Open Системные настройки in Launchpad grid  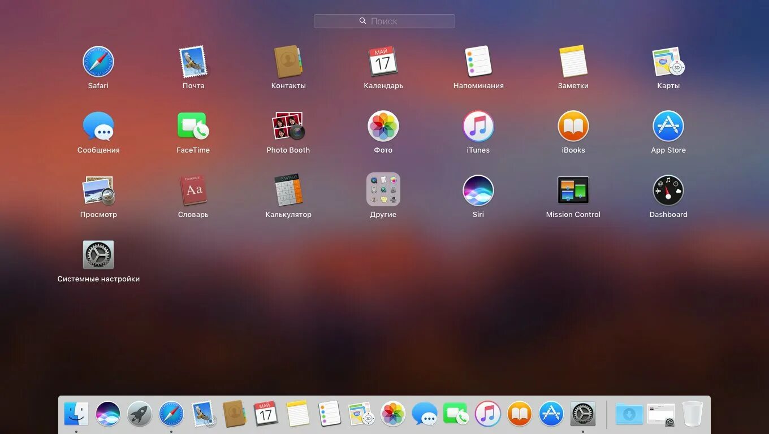[x=98, y=255]
